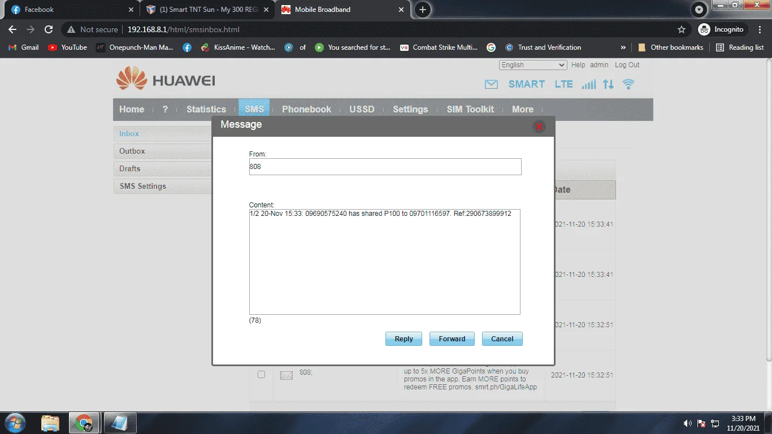
Task: Open the Home menu tab
Action: click(x=132, y=110)
